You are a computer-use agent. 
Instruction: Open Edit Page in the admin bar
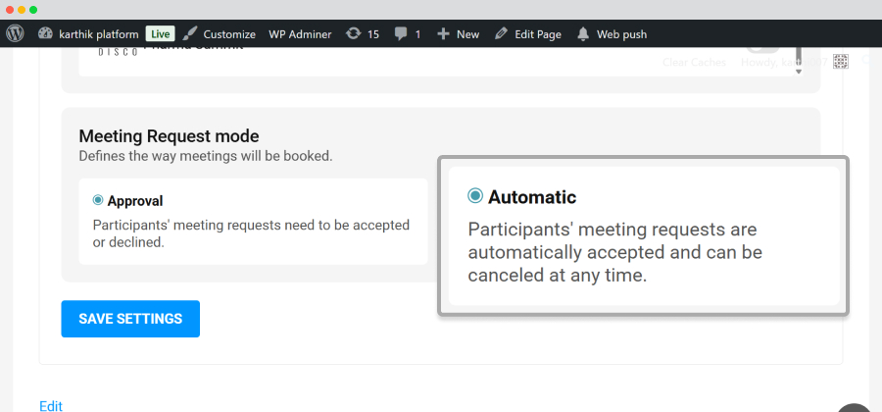538,34
